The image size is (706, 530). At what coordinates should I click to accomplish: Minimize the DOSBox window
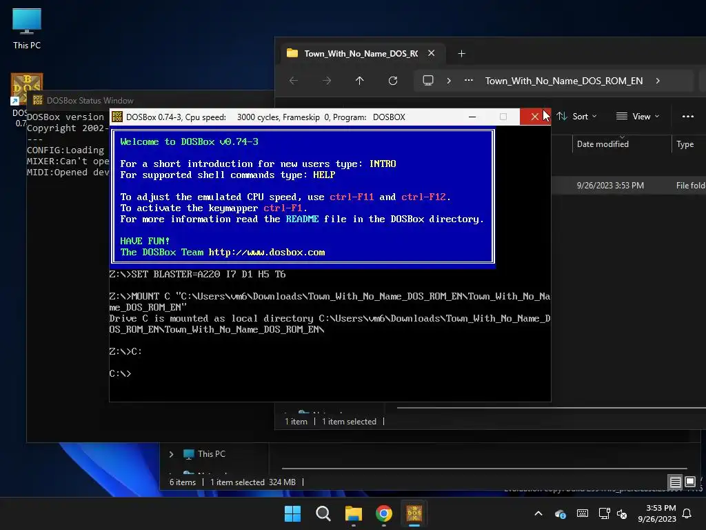tap(472, 117)
